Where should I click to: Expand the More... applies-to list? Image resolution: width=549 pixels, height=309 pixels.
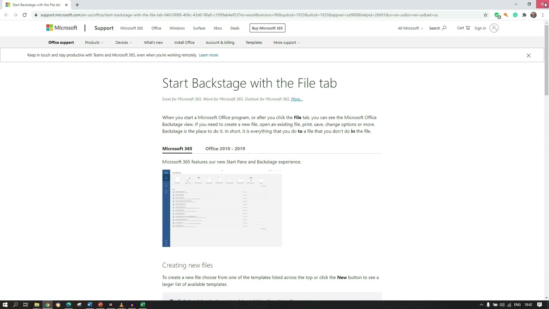coord(296,99)
